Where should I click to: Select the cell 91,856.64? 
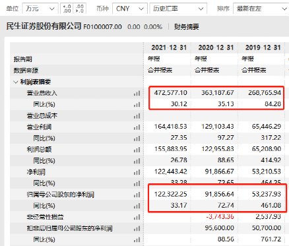(x=219, y=195)
